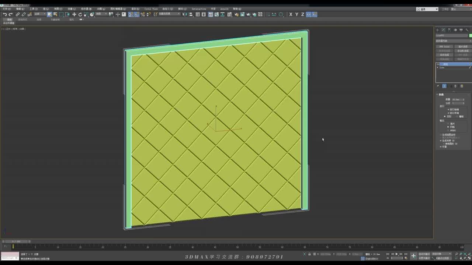Toggle the Angle Snap icon
This screenshot has width=472, height=265.
pyautogui.click(x=137, y=14)
